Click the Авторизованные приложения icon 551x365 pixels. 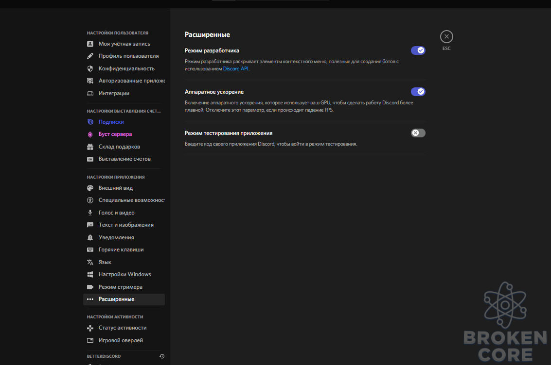point(90,81)
